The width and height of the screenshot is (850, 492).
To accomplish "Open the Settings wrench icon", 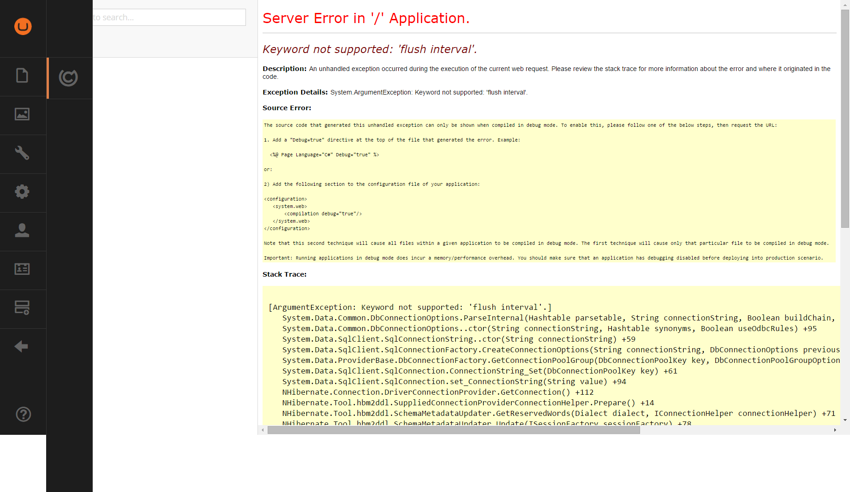I will click(22, 153).
